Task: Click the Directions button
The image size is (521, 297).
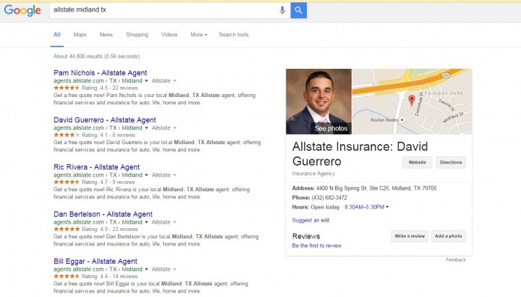Action: (451, 162)
